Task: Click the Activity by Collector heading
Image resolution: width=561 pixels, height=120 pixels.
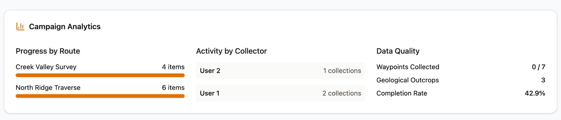Action: click(x=231, y=51)
